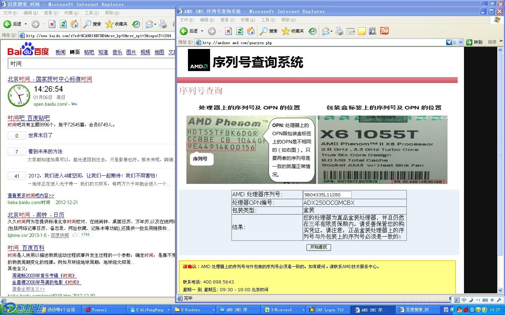
Task: Open the 时间吧 百度贴吧 link
Action: pyautogui.click(x=29, y=118)
